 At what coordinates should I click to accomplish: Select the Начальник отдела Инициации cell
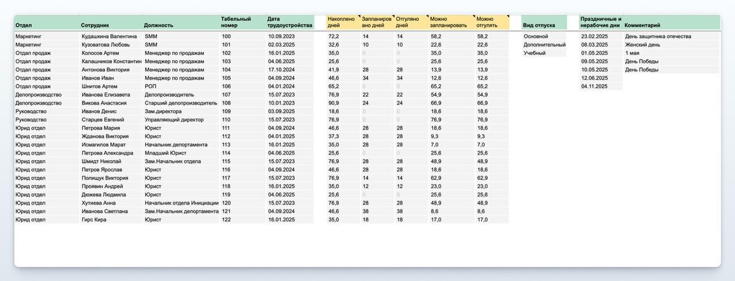(181, 203)
